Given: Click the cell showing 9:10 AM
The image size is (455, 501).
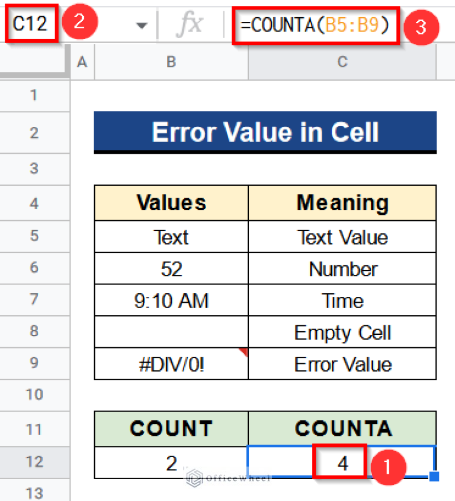Looking at the screenshot, I should click(171, 300).
